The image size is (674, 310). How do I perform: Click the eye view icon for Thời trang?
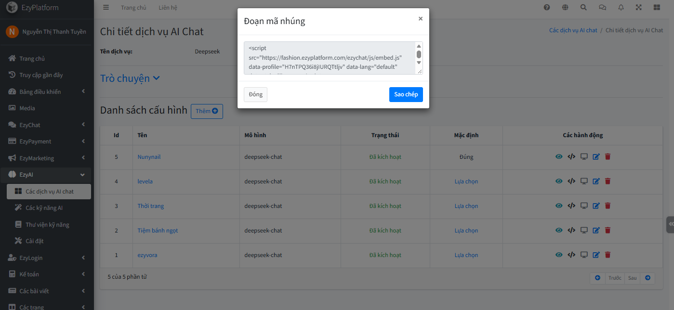coord(559,206)
